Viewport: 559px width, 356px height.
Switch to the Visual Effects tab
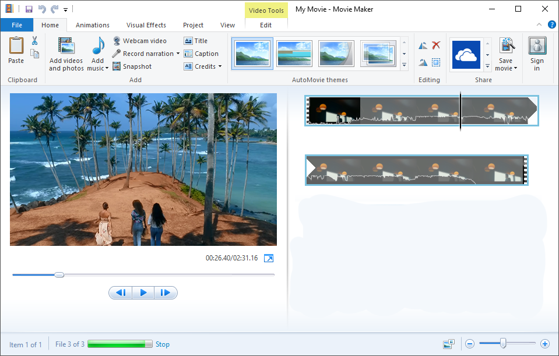(x=146, y=25)
